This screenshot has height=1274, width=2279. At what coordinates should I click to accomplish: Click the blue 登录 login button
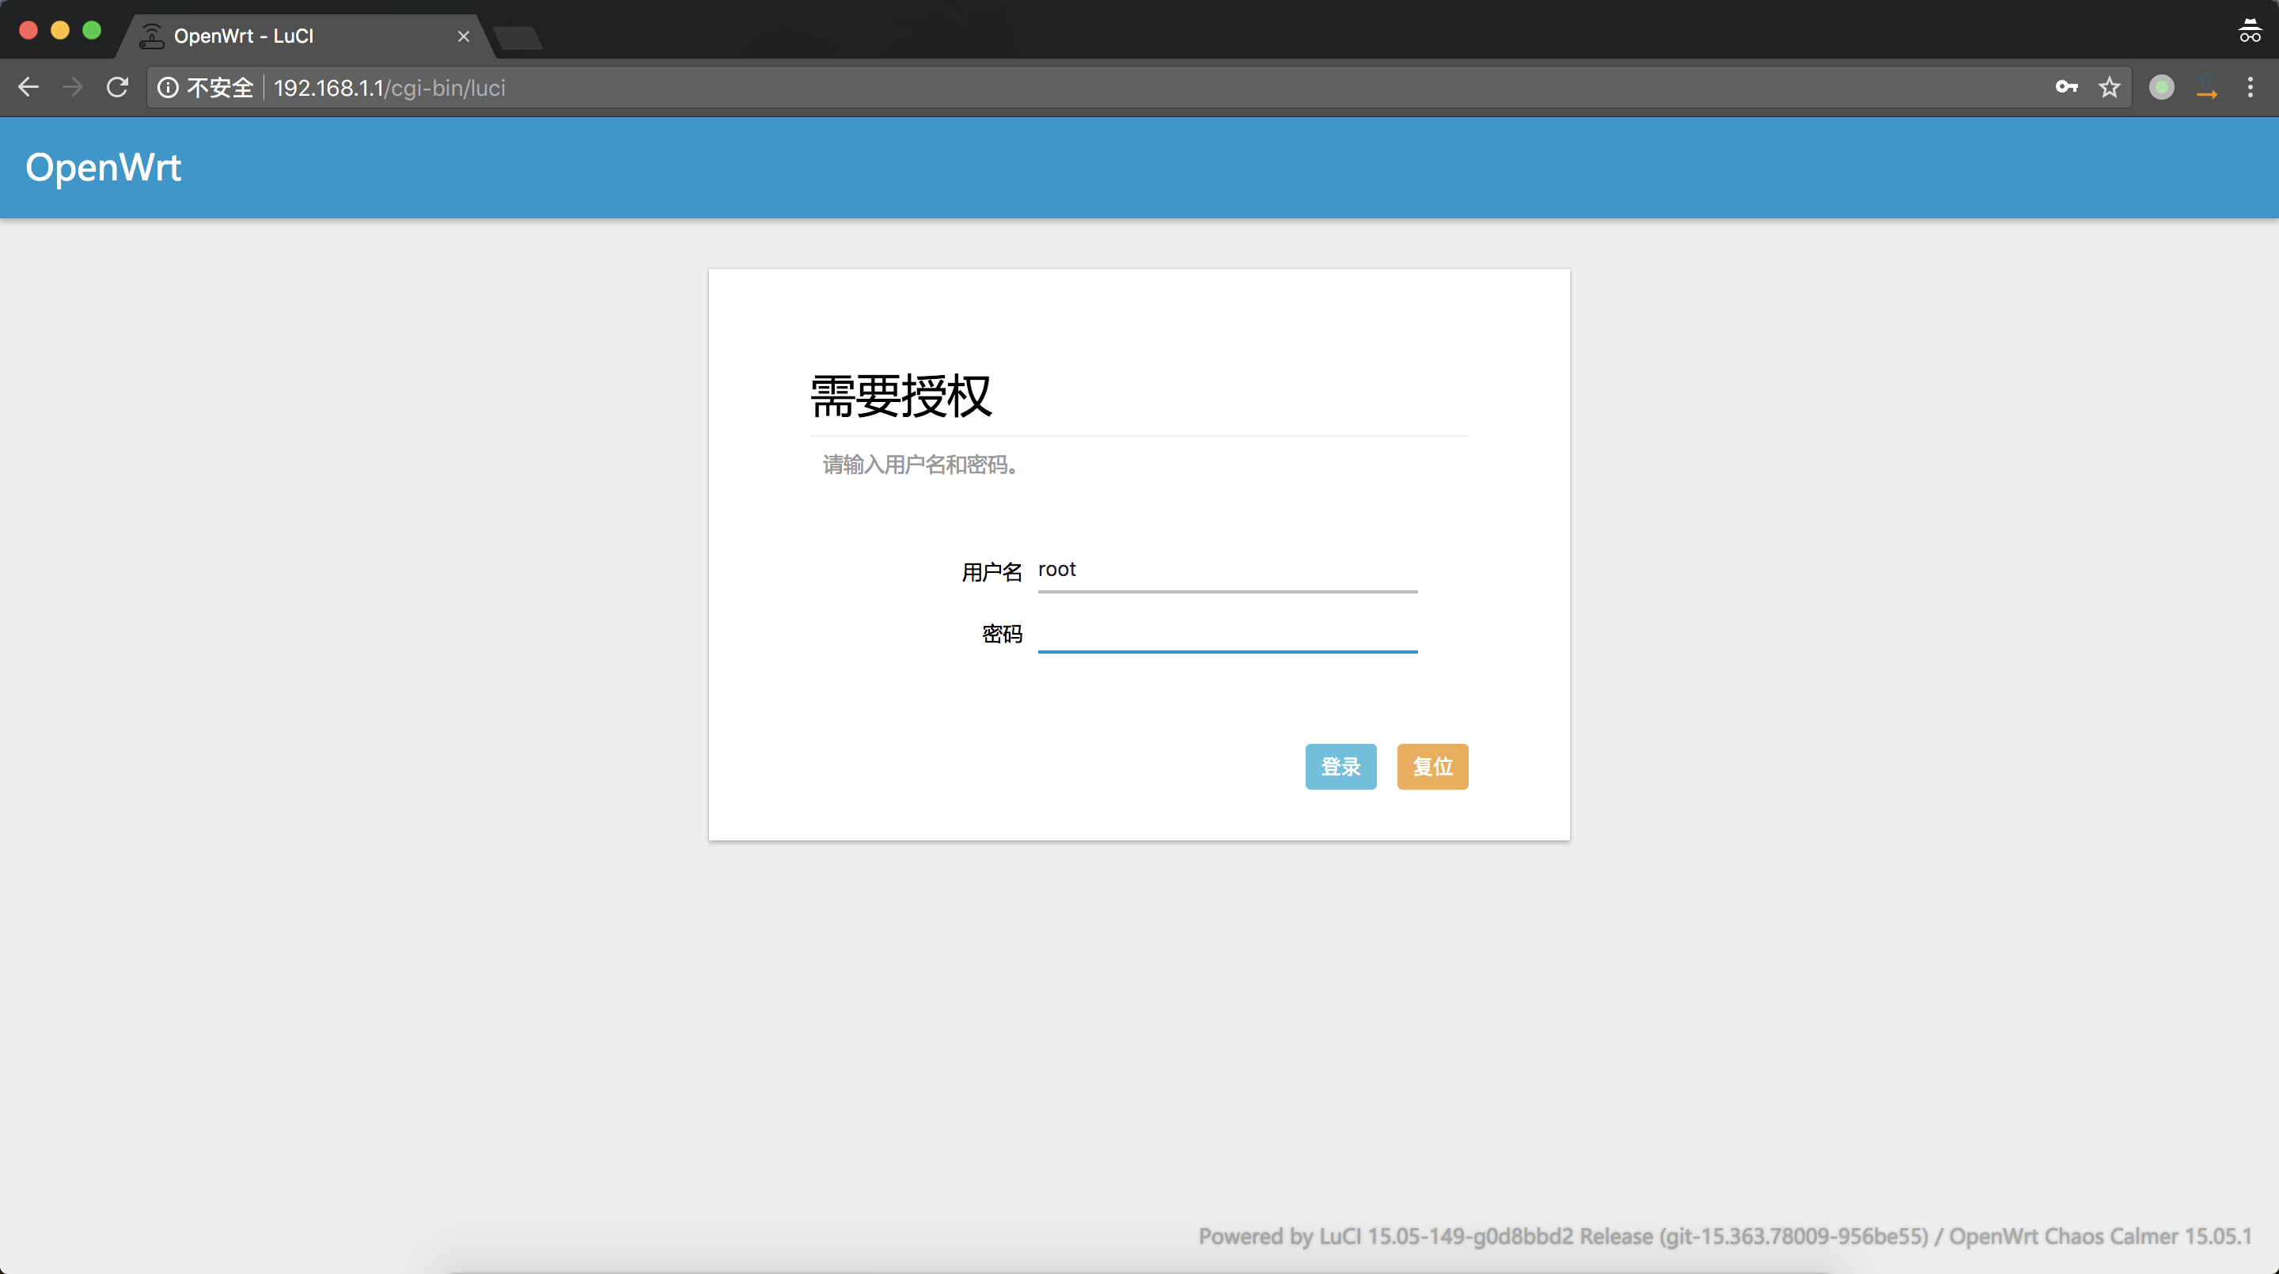[x=1340, y=766]
